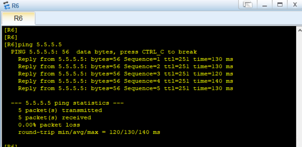Click the round-trip min/avg/max line
The height and width of the screenshot is (147, 302).
(89, 132)
